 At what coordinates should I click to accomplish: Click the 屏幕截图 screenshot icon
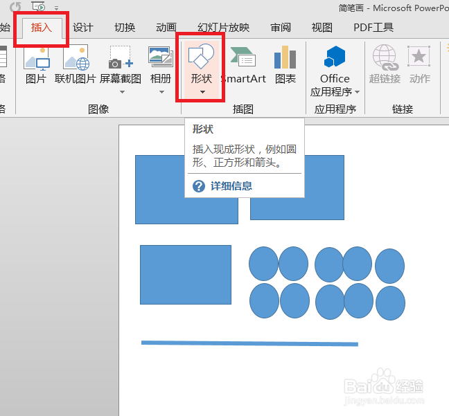pos(121,57)
